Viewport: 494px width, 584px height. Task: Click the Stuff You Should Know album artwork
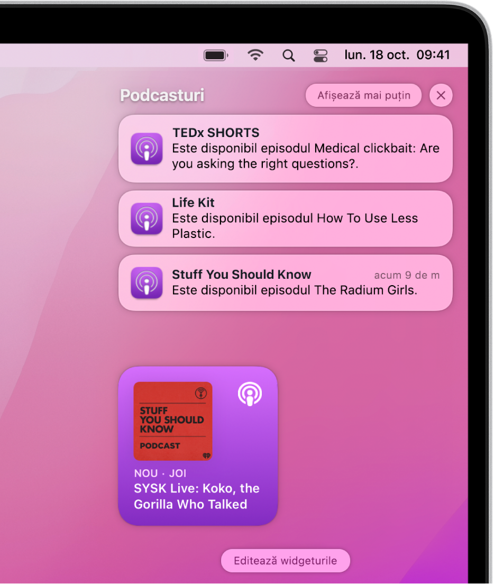click(x=173, y=421)
